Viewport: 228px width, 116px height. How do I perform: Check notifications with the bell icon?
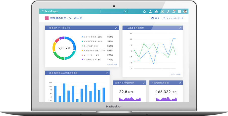coord(174,12)
